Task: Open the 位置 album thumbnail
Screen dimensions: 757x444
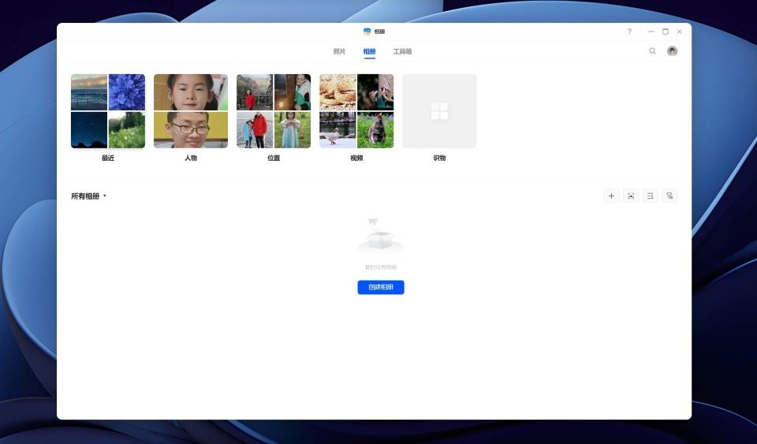Action: coord(274,111)
